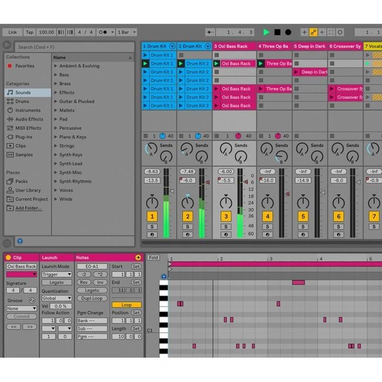Open the User Library place
382x382 pixels.
[27, 190]
